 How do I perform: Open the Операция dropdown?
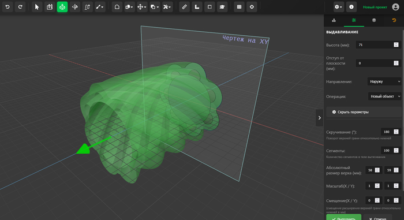pyautogui.click(x=385, y=96)
